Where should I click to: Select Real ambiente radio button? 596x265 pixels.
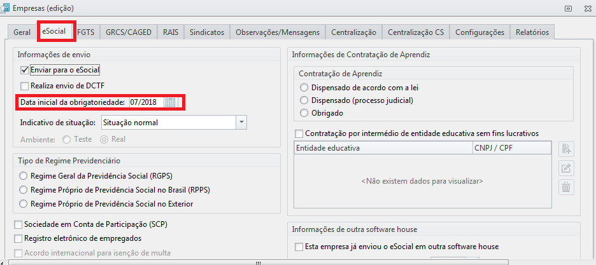(104, 140)
